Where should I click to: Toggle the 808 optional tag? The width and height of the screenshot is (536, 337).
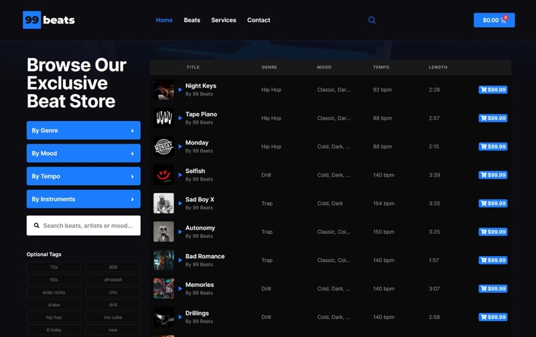(113, 267)
